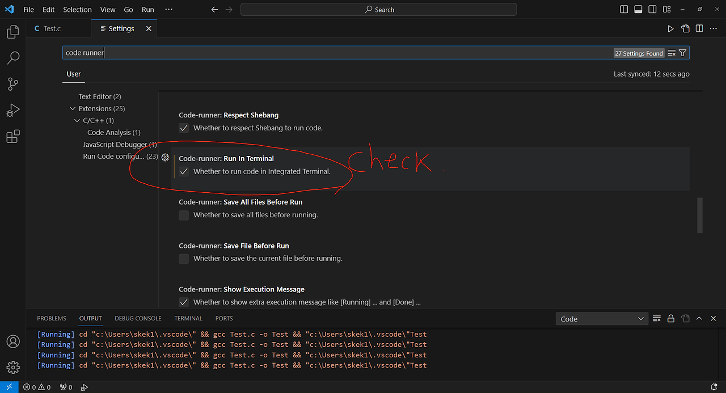Open Settings (JSON) file icon in editor toolbar
The image size is (726, 393).
coord(685,28)
